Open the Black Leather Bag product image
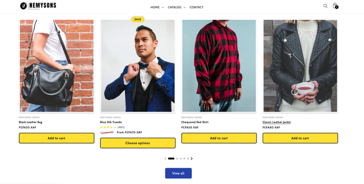The height and width of the screenshot is (184, 364). pos(57,66)
